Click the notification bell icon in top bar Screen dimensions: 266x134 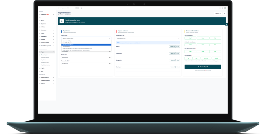pos(222,8)
